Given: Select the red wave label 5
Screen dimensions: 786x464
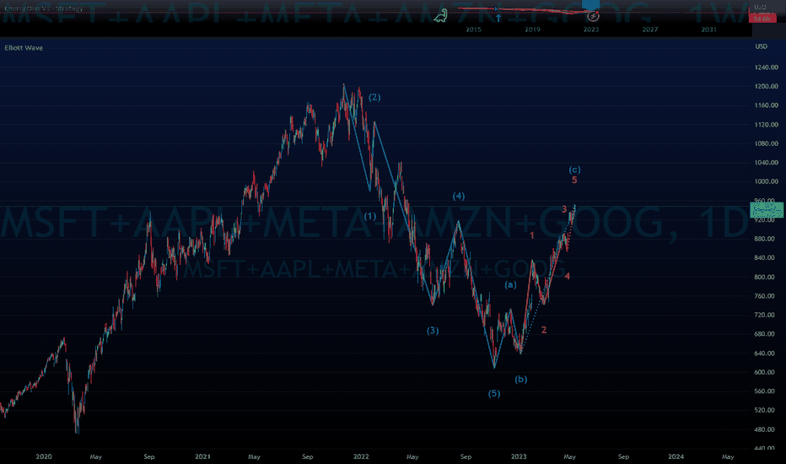Looking at the screenshot, I should [x=574, y=180].
